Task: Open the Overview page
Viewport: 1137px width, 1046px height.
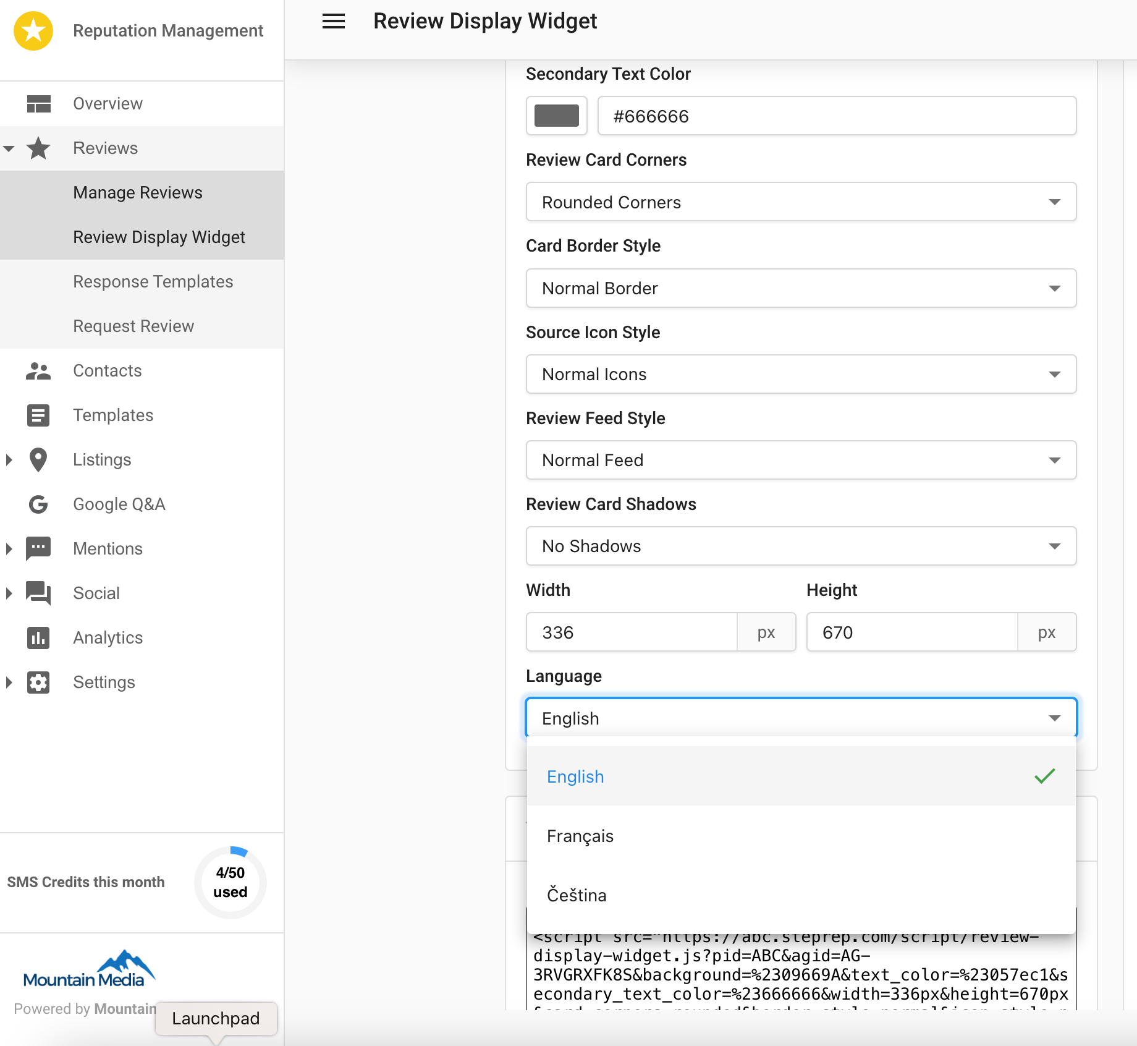Action: coord(142,104)
